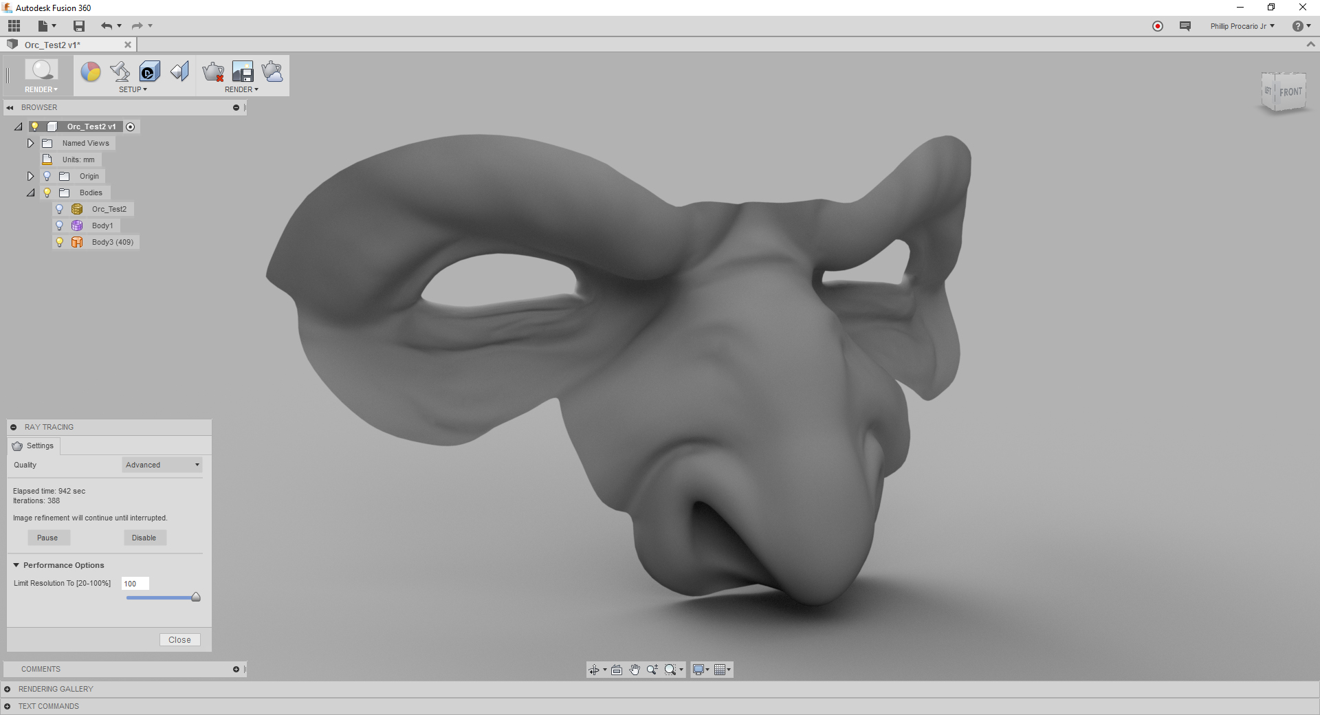Collapse the Bodies folder
Viewport: 1320px width, 715px height.
coord(31,193)
